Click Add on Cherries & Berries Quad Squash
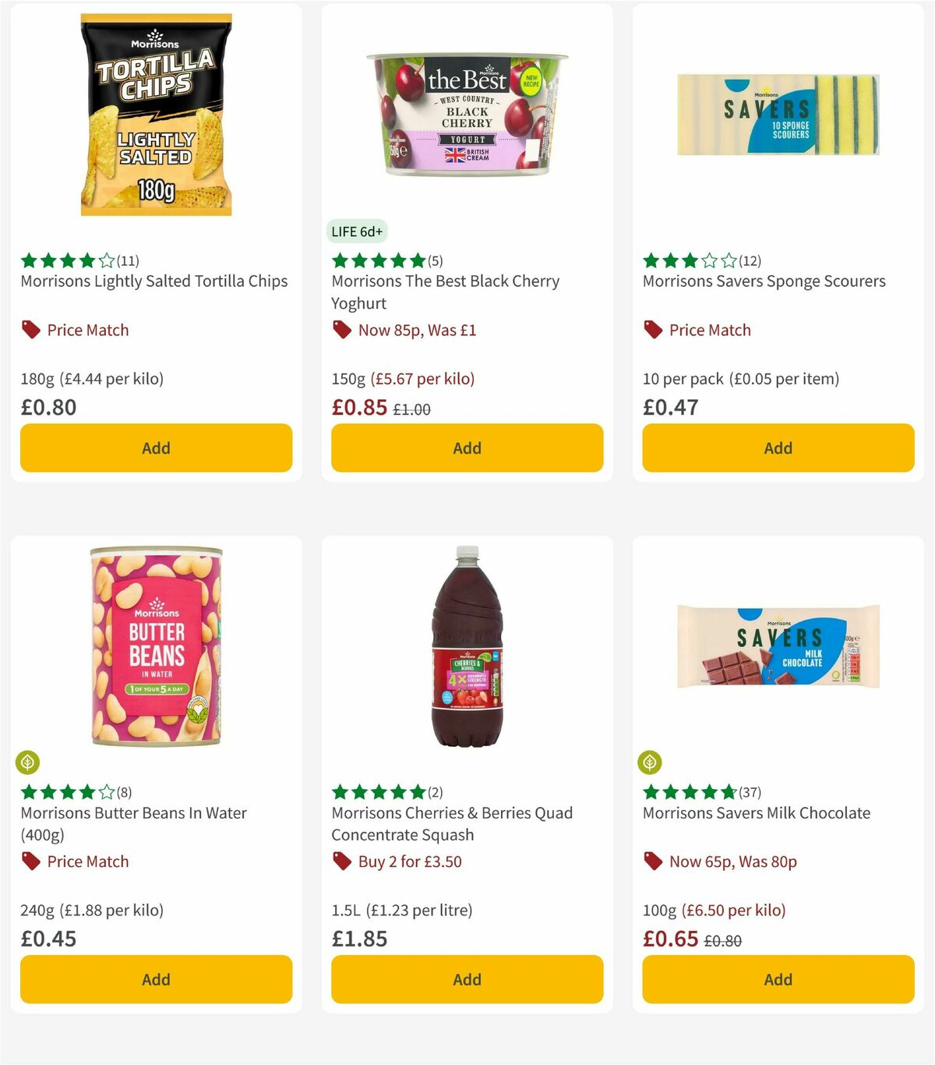This screenshot has width=935, height=1065. point(466,979)
